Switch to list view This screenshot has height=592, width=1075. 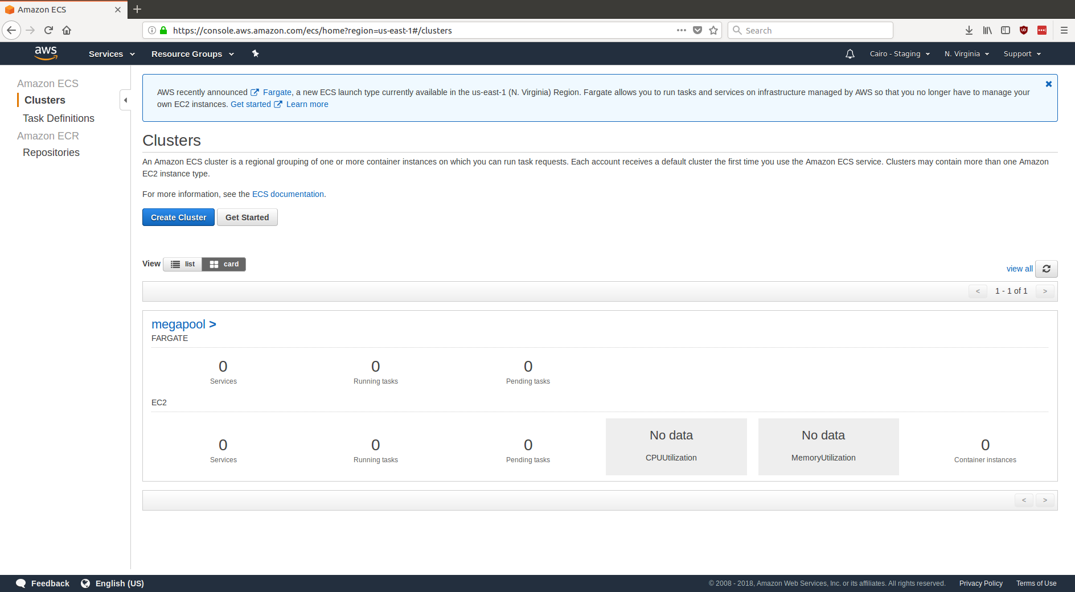[183, 264]
